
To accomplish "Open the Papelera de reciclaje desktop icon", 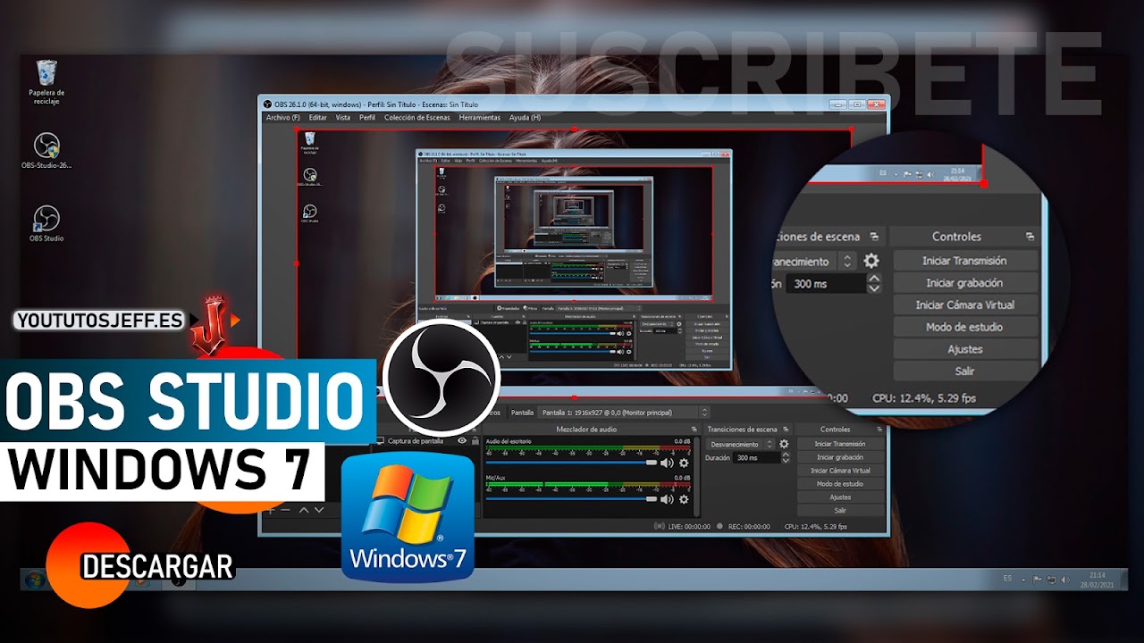I will coord(46,82).
